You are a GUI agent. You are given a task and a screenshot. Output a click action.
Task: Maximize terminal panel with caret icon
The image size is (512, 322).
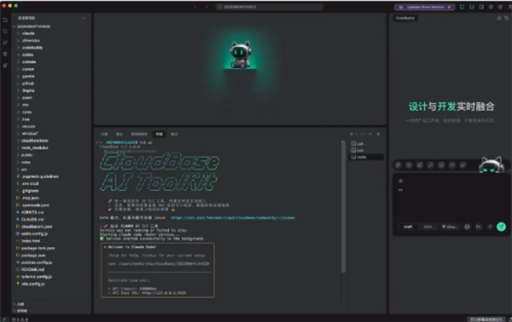tap(370, 134)
